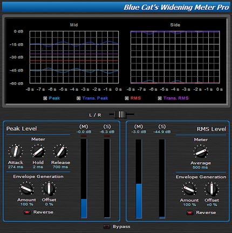This screenshot has height=233, width=232.
Task: Toggle the Trans. RMS curve checkbox
Action: 160,98
